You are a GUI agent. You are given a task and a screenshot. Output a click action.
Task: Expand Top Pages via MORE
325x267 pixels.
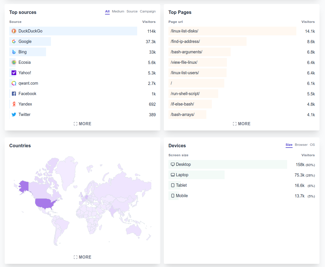(x=241, y=123)
